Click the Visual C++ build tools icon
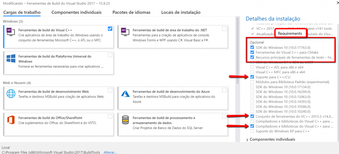The width and height of the screenshot is (339, 154). [11, 32]
